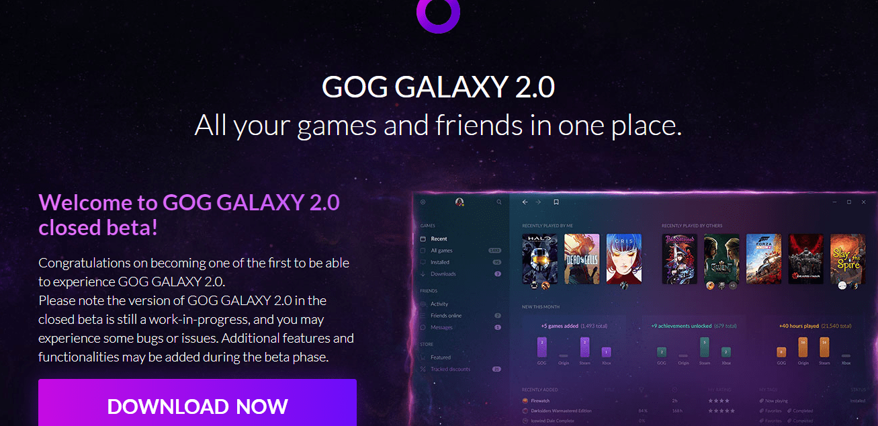Click the user avatar in the sidebar
The height and width of the screenshot is (426, 878).
click(x=460, y=202)
